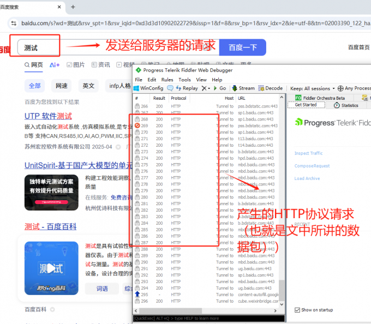Open Edit menu in Fiddler
This screenshot has height=324, width=371.
(152, 80)
